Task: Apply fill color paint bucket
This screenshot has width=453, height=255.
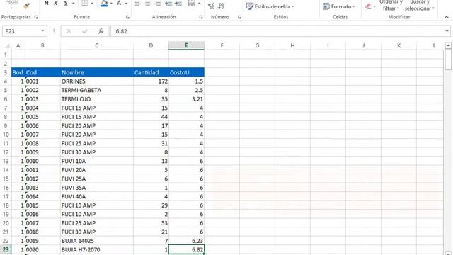Action: [104, 3]
